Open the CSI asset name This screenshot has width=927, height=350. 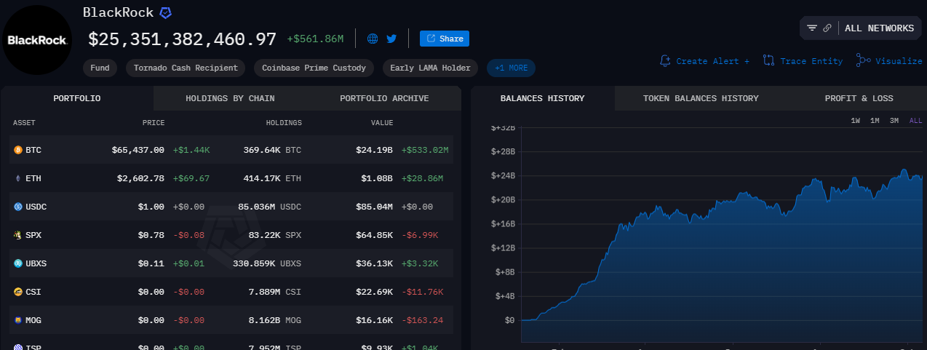33,292
